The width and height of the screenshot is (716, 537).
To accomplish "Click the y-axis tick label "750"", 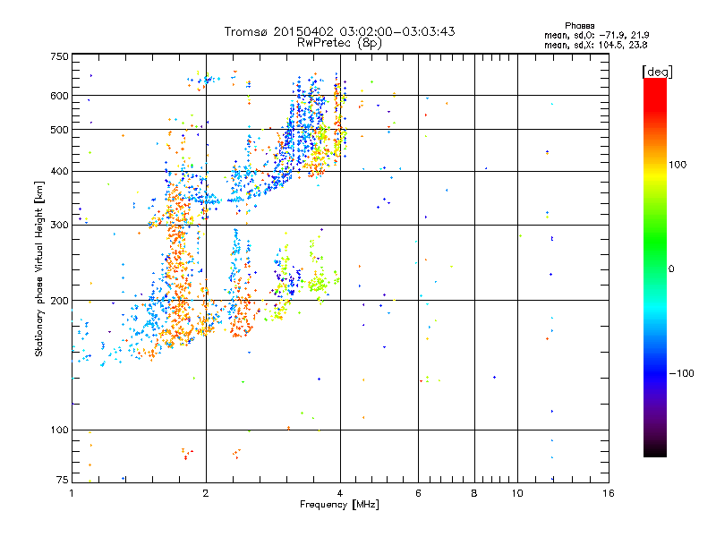I will [x=59, y=56].
